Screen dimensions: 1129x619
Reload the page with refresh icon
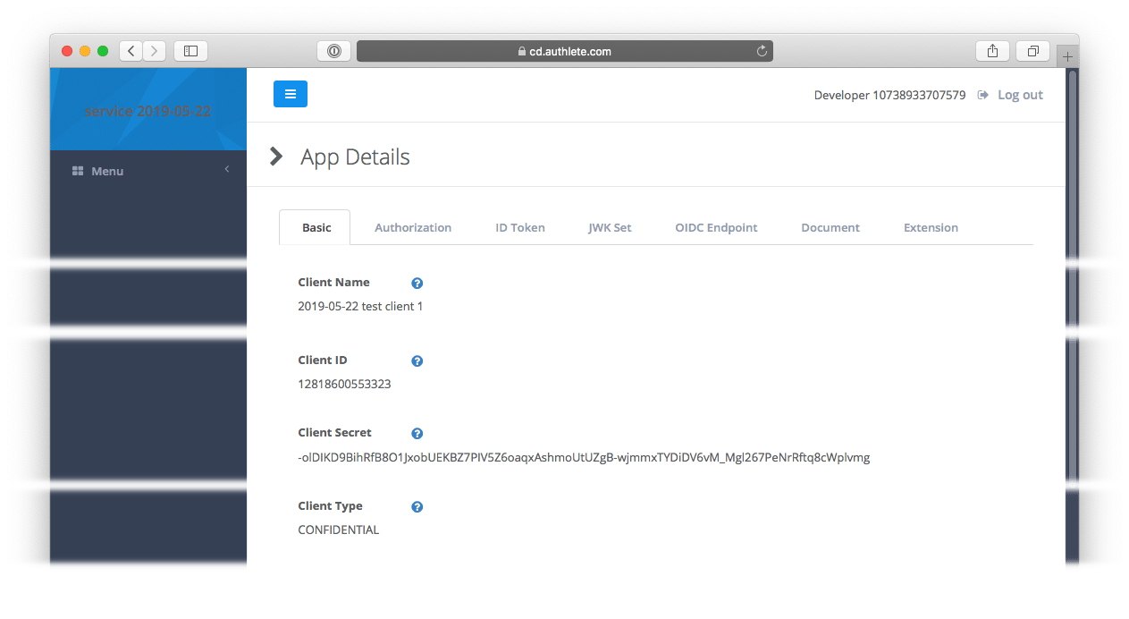(762, 51)
